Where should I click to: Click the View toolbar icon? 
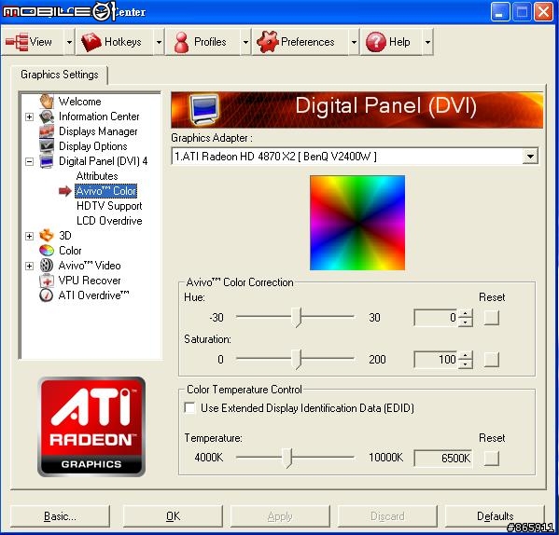(17, 42)
